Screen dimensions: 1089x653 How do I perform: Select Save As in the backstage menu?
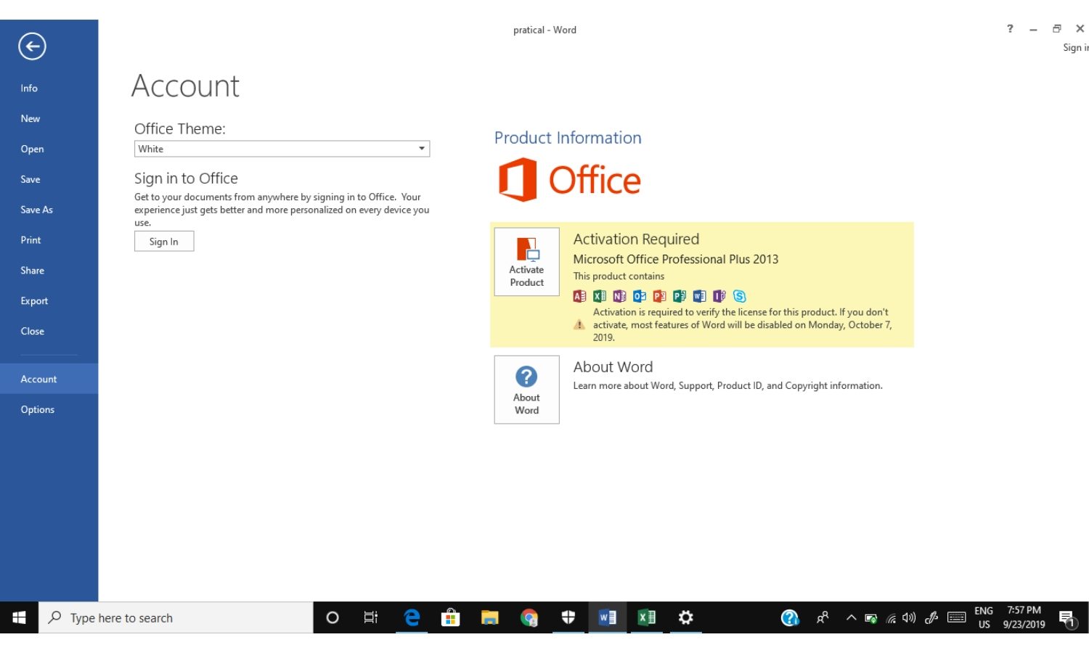[x=36, y=210]
